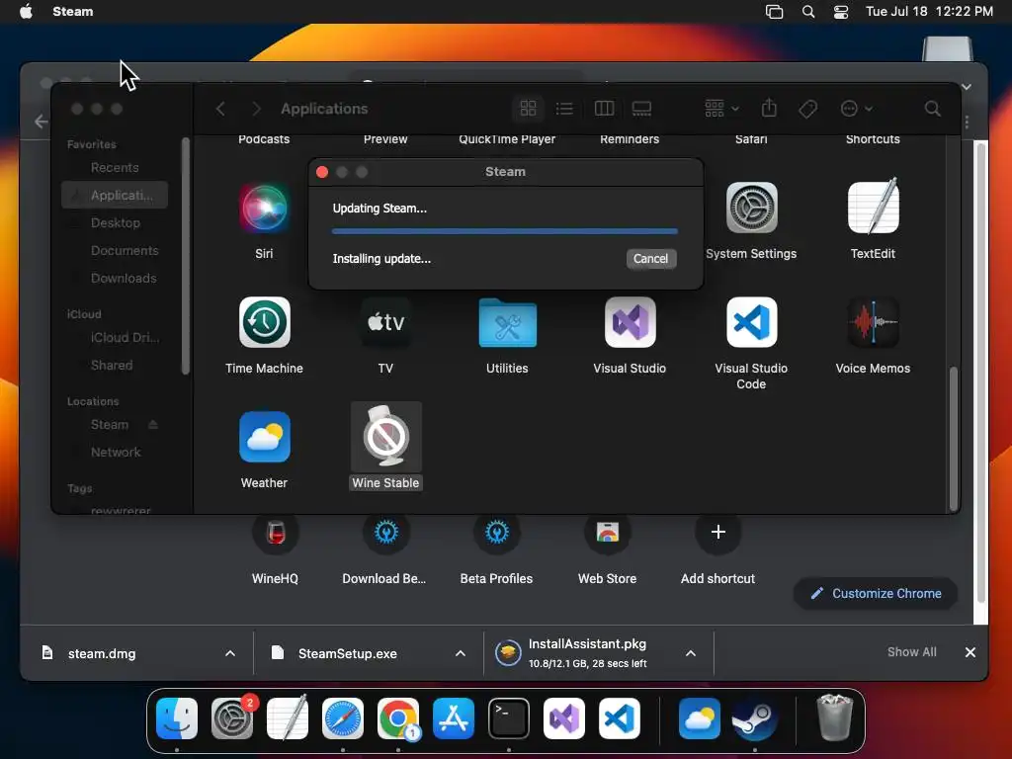
Task: Expand InstallAssistant.pkg download options
Action: pyautogui.click(x=691, y=653)
